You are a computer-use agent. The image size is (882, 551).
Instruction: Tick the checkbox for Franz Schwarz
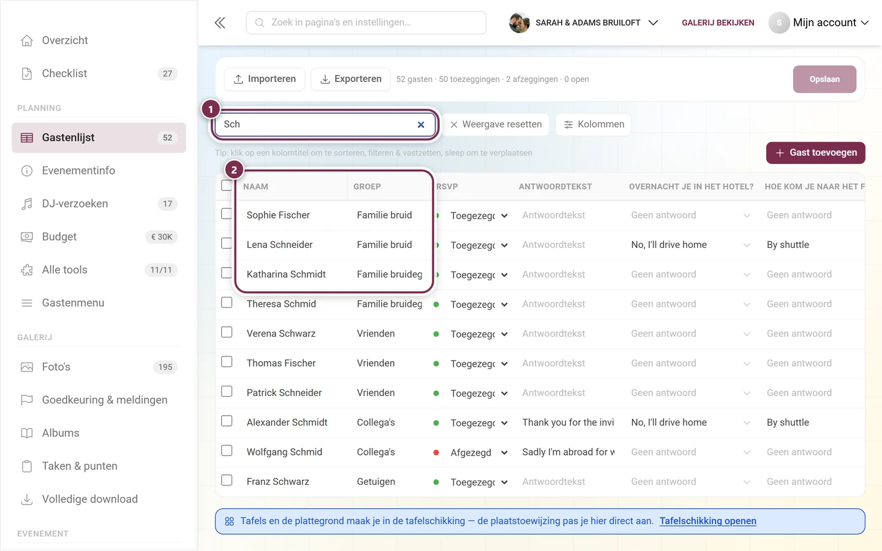(x=227, y=480)
